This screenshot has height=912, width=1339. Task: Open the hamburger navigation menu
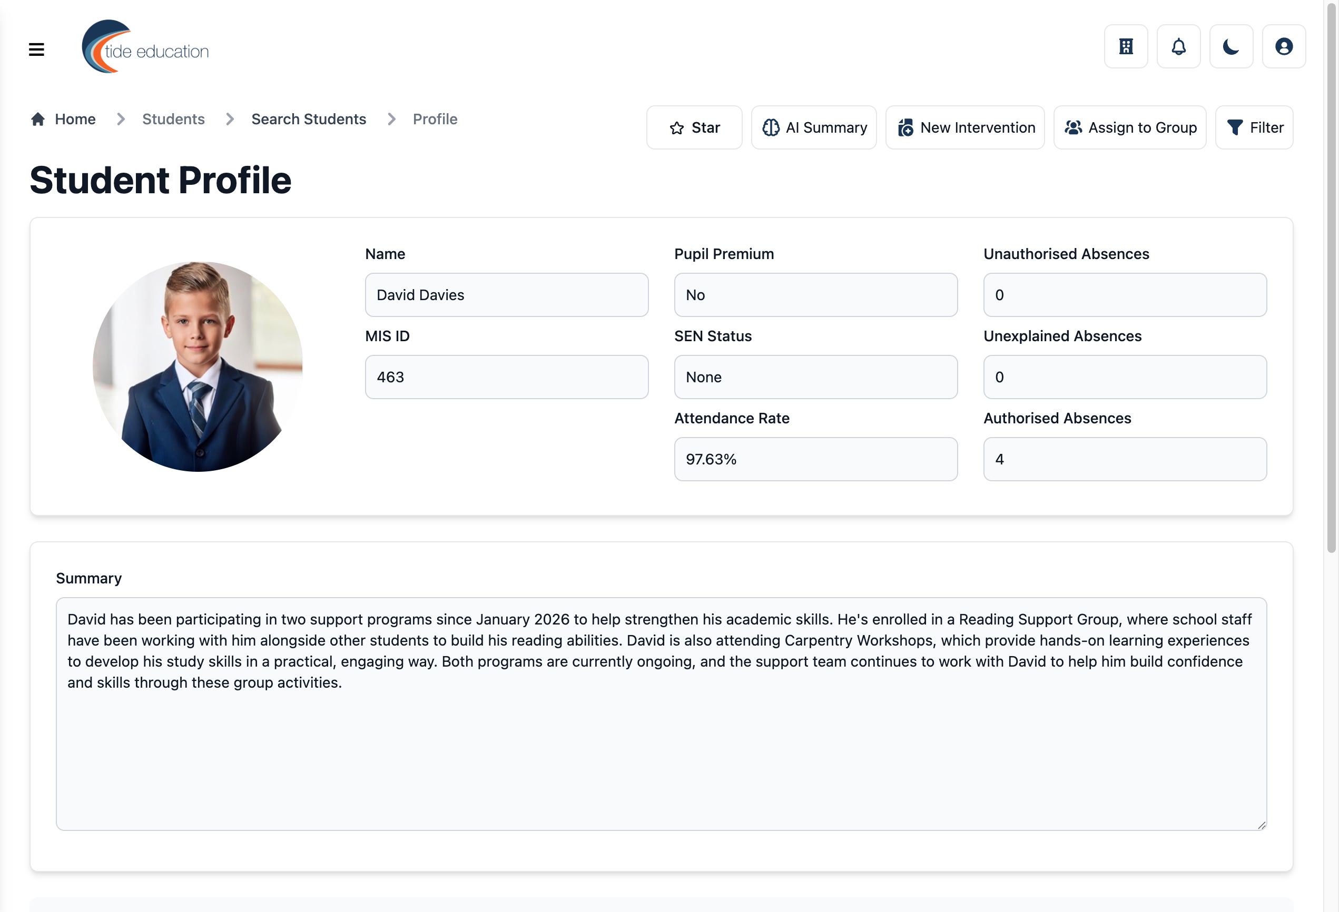[x=36, y=49]
